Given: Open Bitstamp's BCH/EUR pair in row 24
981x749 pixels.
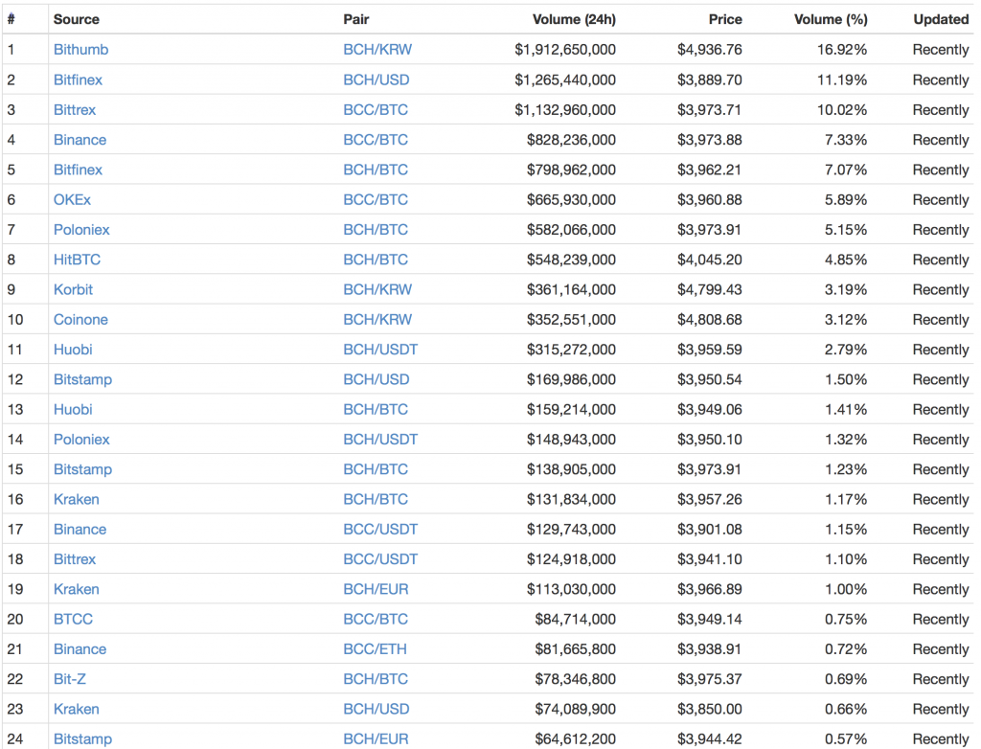Looking at the screenshot, I should [x=376, y=739].
